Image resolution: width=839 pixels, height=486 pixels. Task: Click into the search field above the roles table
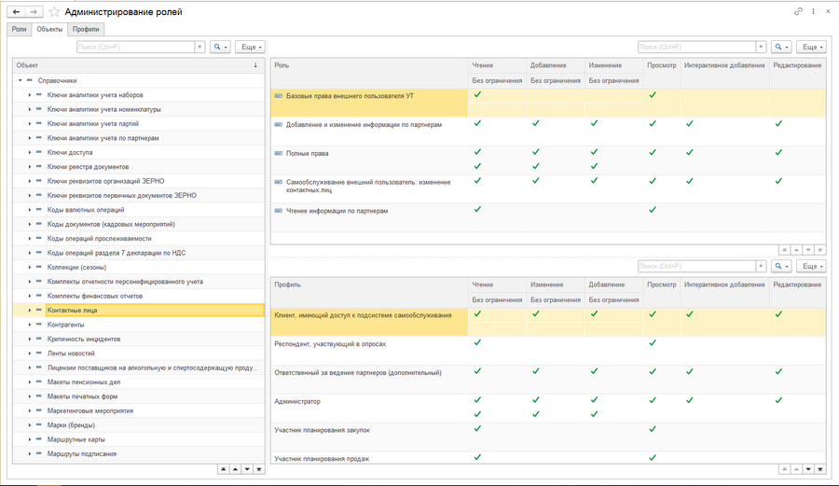(x=696, y=47)
